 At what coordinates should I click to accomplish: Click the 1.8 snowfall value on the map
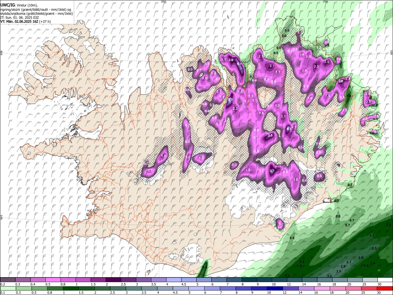coord(163,156)
